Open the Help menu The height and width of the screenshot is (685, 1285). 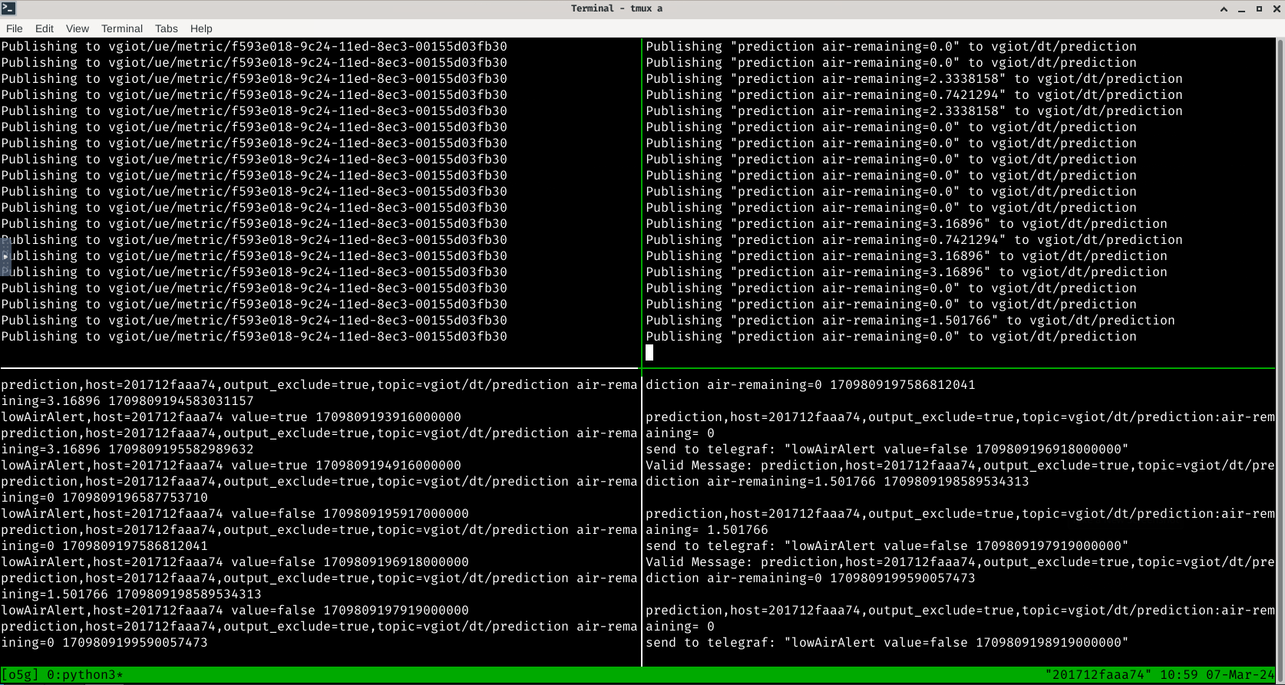point(201,28)
